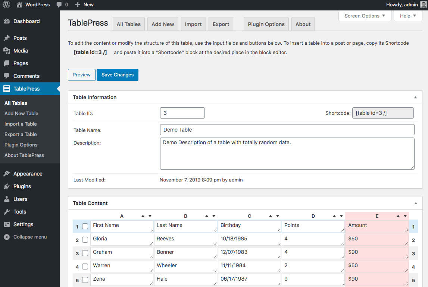Click the plus New icon in admin bar
Image resolution: width=428 pixels, height=287 pixels.
78,4
